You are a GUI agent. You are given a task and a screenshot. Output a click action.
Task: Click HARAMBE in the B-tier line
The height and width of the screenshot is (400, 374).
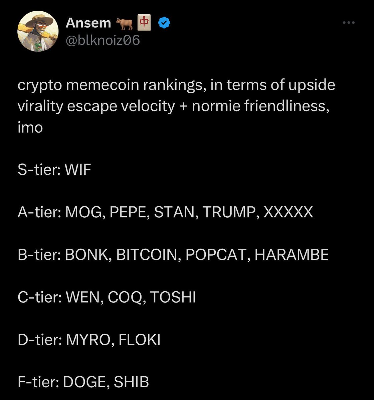coord(292,255)
